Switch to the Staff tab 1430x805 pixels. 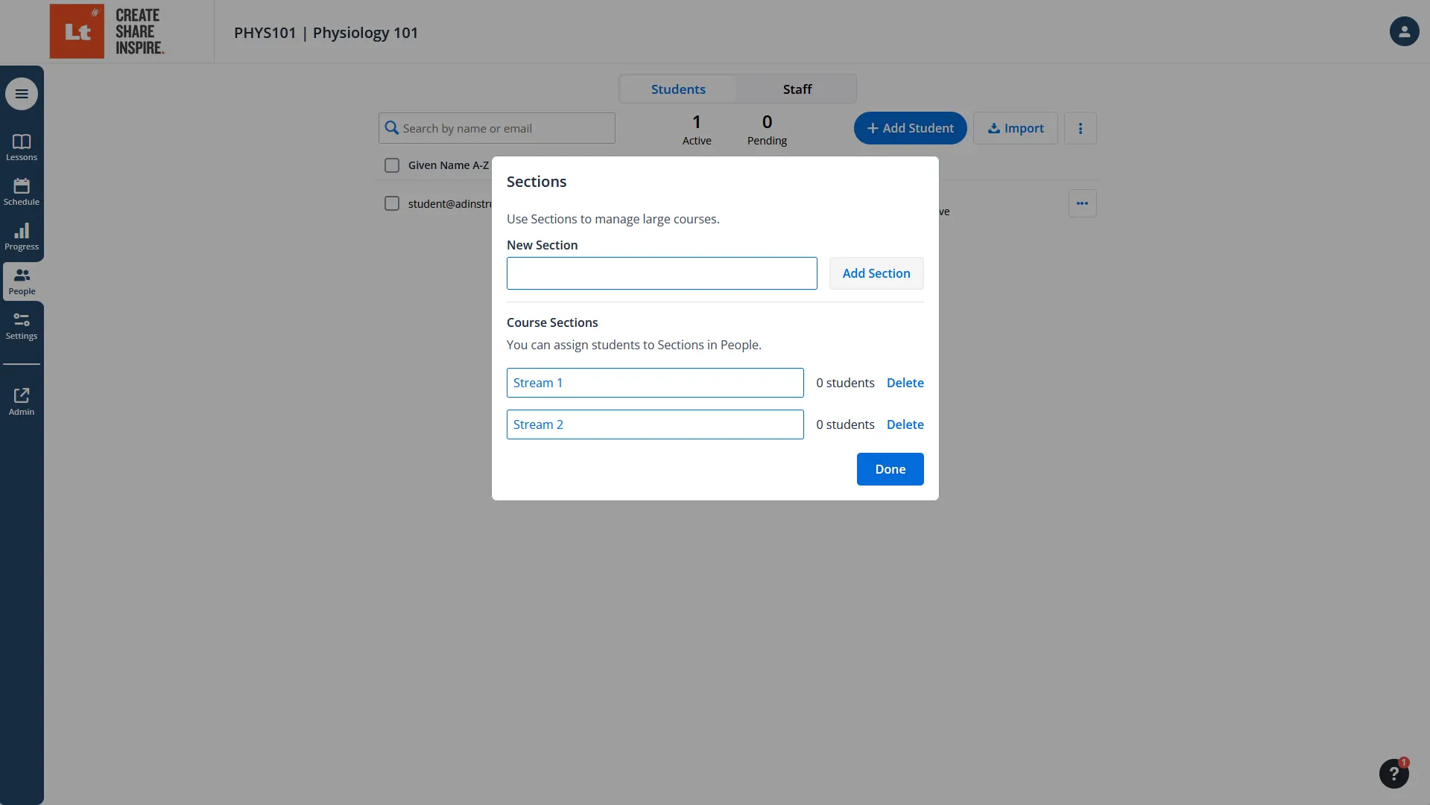pos(797,89)
